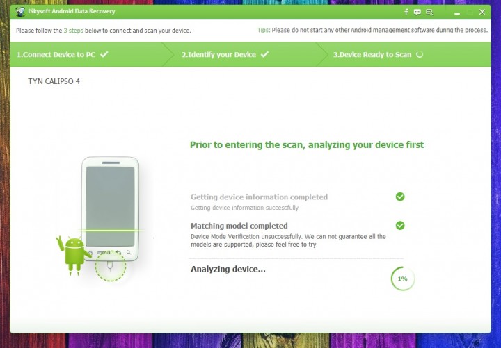Click the 1% circular progress indicator
The height and width of the screenshot is (348, 501).
tap(403, 279)
